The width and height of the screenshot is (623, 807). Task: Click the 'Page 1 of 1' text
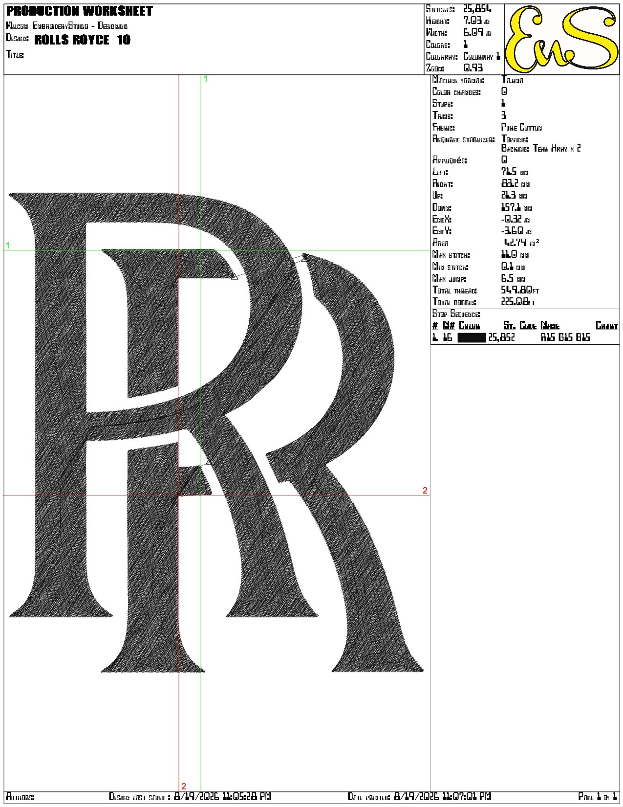tap(598, 797)
